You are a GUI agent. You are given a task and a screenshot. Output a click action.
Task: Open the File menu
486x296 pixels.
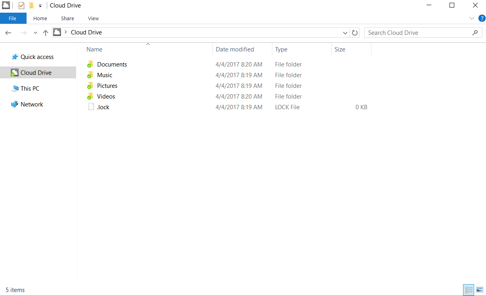(x=13, y=18)
